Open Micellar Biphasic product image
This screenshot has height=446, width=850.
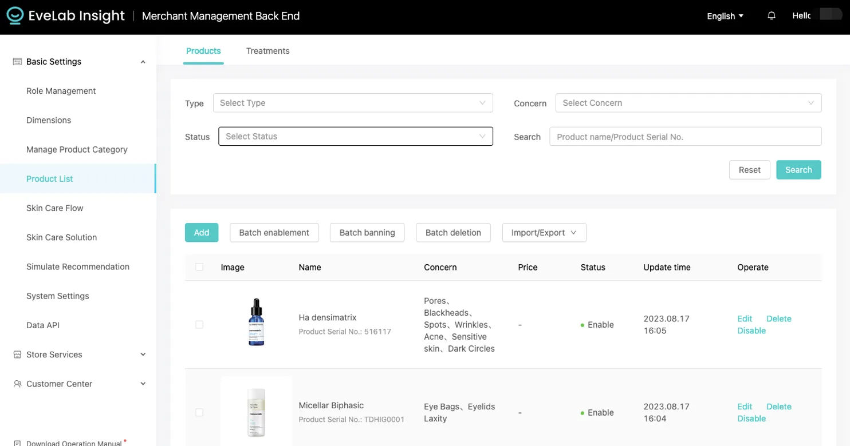click(x=256, y=412)
